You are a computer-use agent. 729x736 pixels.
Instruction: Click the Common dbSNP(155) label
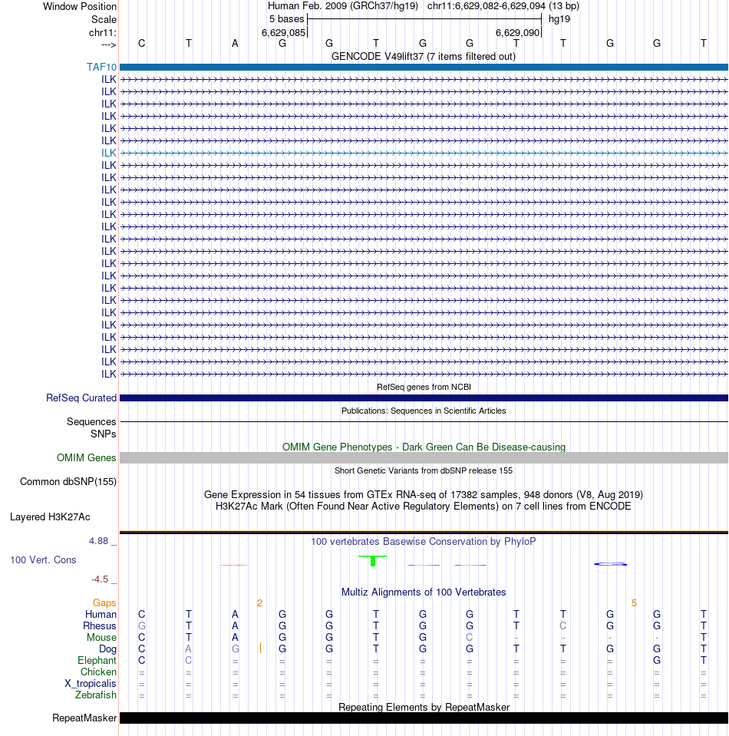pyautogui.click(x=68, y=482)
